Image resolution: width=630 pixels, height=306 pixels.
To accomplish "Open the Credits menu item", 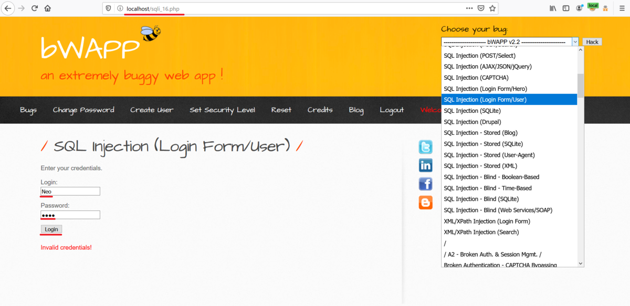I will (x=320, y=110).
